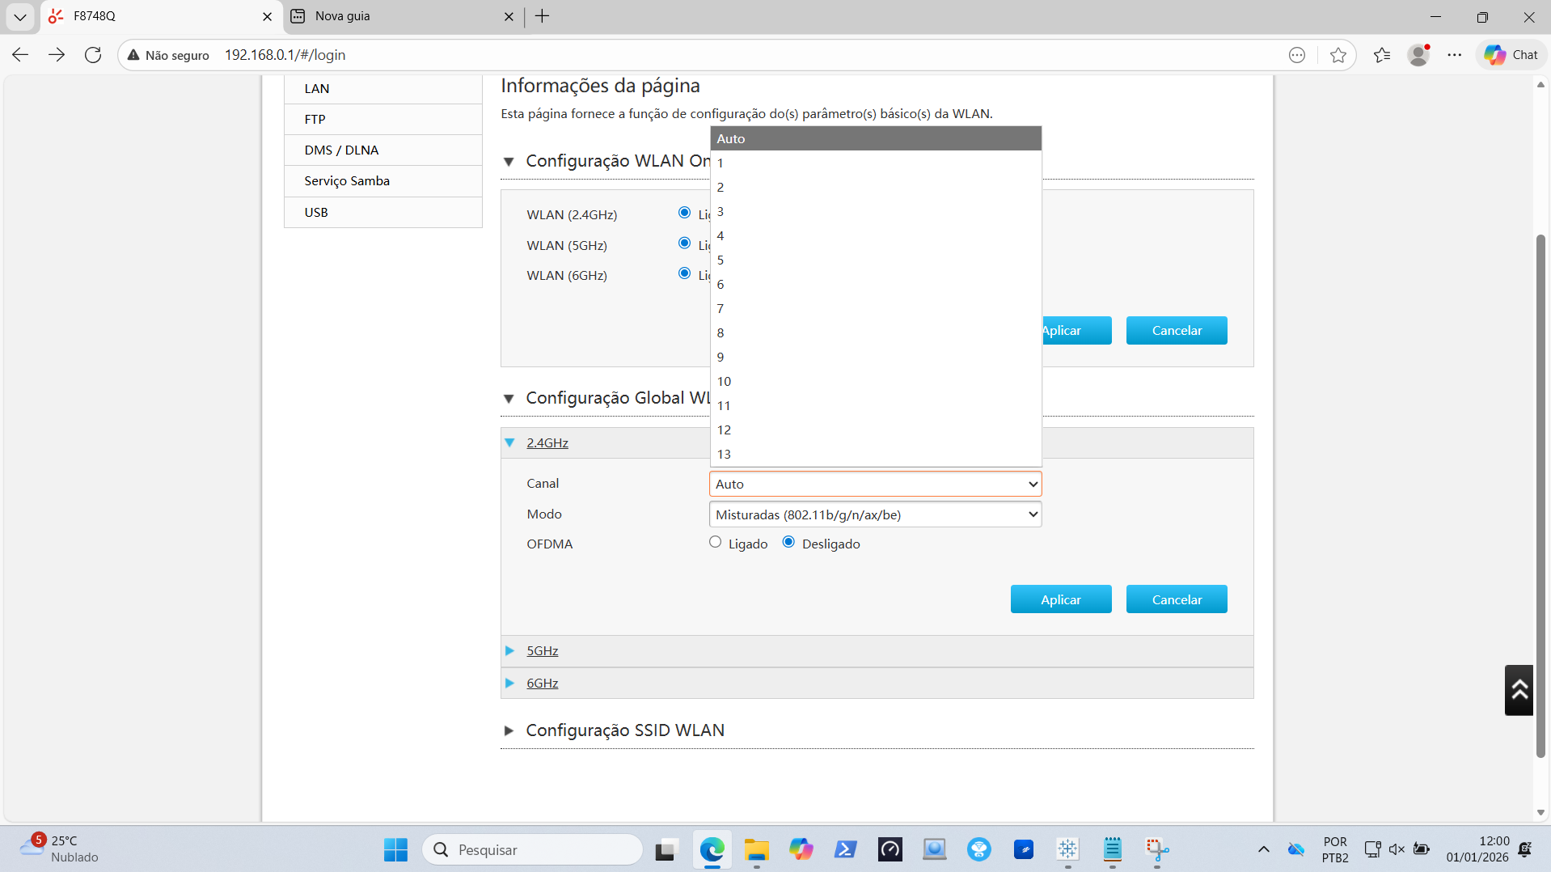Enable OFDMA with the Ligado radio button
Image resolution: width=1551 pixels, height=872 pixels.
click(715, 543)
